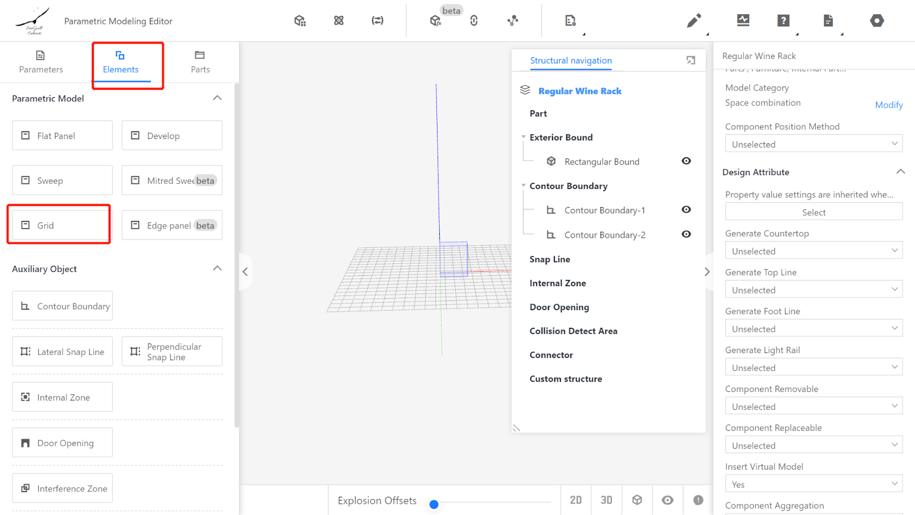Select Internal Zone in structural navigation
Screen dimensions: 915x515
pyautogui.click(x=558, y=283)
